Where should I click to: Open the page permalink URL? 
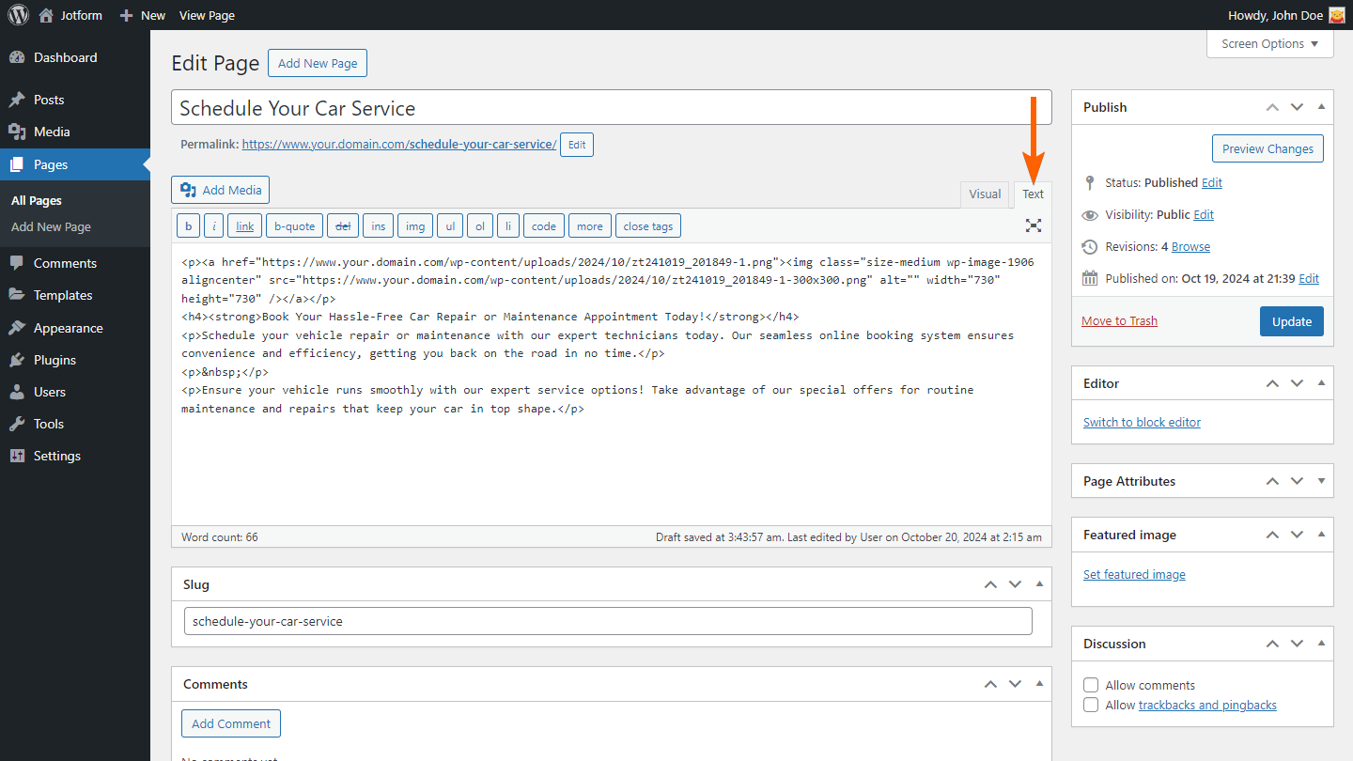[399, 145]
